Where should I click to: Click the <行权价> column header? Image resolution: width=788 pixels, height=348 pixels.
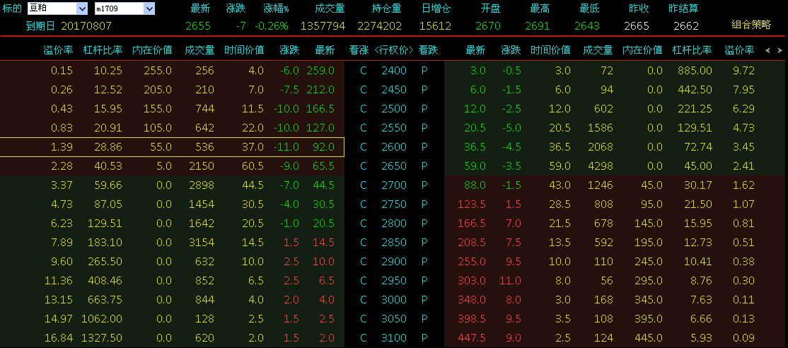pos(394,50)
